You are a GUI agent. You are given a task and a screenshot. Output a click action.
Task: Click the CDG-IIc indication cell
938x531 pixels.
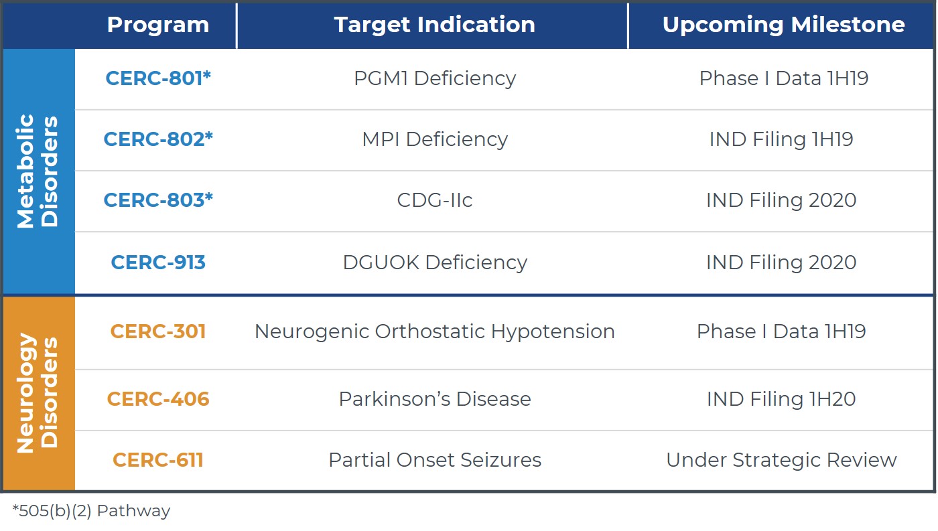pyautogui.click(x=434, y=200)
